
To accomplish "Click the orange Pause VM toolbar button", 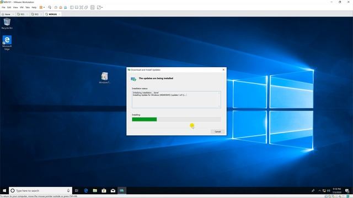I will pyautogui.click(x=41, y=7).
